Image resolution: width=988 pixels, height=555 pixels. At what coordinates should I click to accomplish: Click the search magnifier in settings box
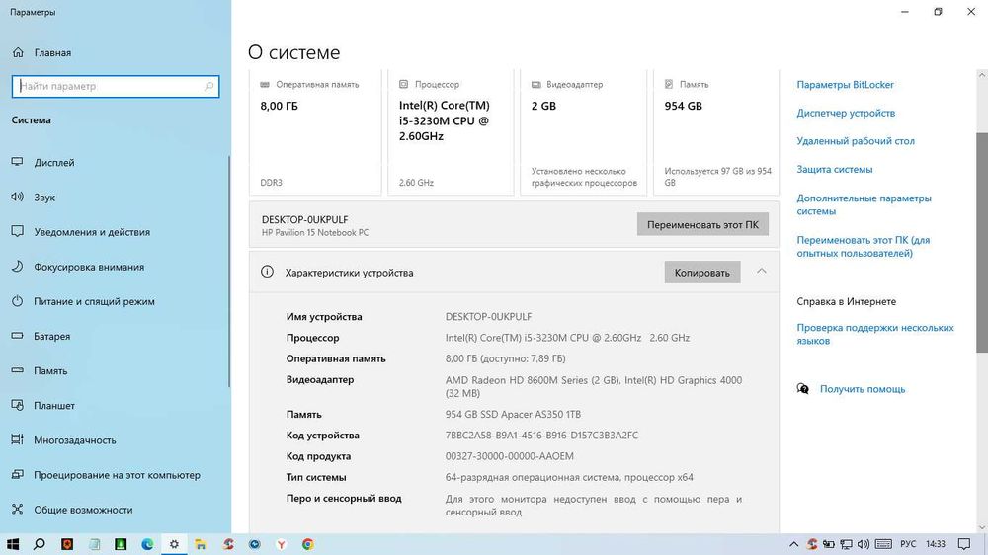208,86
